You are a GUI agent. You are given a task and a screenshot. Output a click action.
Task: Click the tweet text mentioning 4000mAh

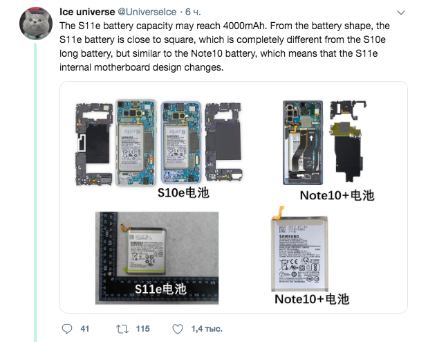[x=225, y=46]
